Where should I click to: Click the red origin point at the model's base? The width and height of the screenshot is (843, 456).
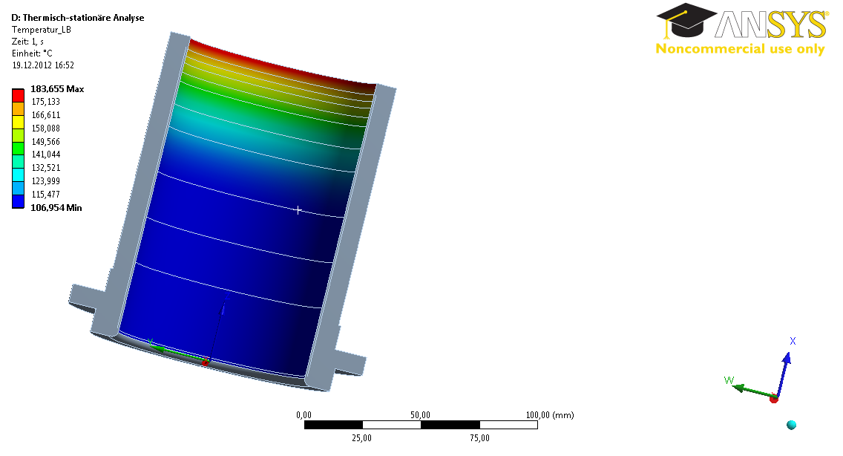pos(206,362)
